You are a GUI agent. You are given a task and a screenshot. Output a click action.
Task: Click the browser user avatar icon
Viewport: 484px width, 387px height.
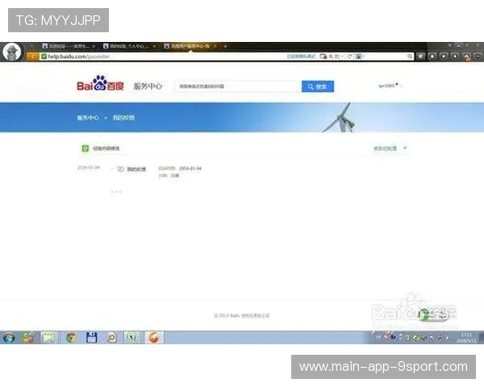(x=11, y=51)
